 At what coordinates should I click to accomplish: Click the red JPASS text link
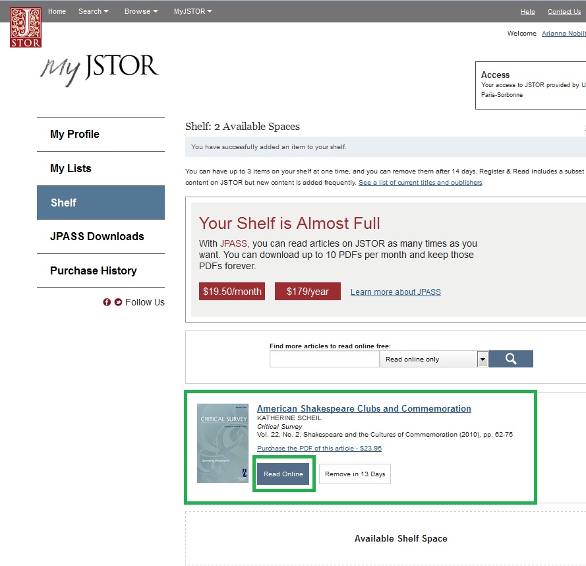pos(233,243)
